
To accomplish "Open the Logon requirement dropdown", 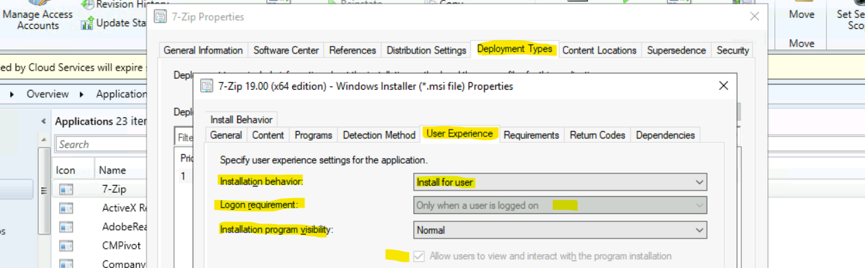I will pos(560,205).
